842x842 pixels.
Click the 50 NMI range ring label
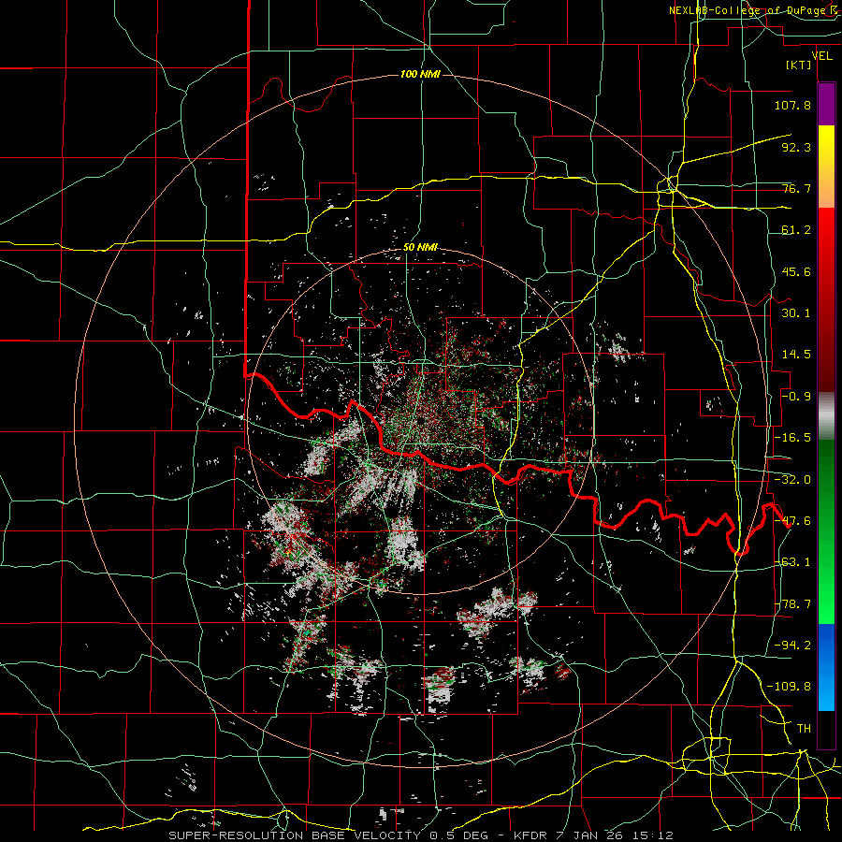tap(420, 247)
